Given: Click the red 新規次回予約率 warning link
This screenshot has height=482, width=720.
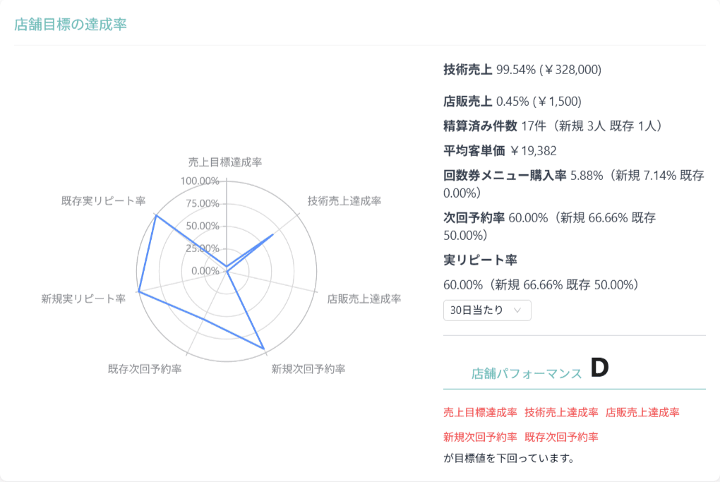Looking at the screenshot, I should tap(480, 437).
